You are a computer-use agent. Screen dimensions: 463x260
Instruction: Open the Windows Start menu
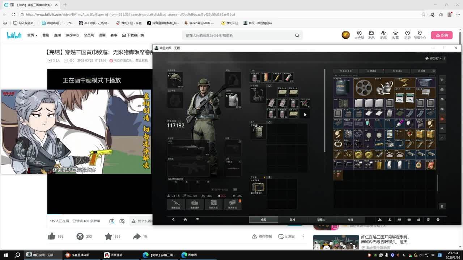pos(6,255)
